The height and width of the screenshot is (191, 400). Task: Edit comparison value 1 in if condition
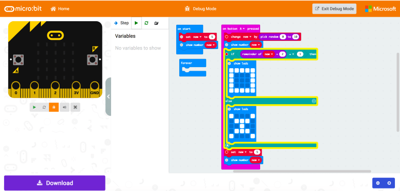tap(300, 54)
